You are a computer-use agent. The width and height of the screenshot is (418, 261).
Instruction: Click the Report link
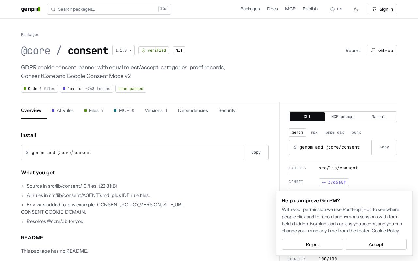pos(353,50)
